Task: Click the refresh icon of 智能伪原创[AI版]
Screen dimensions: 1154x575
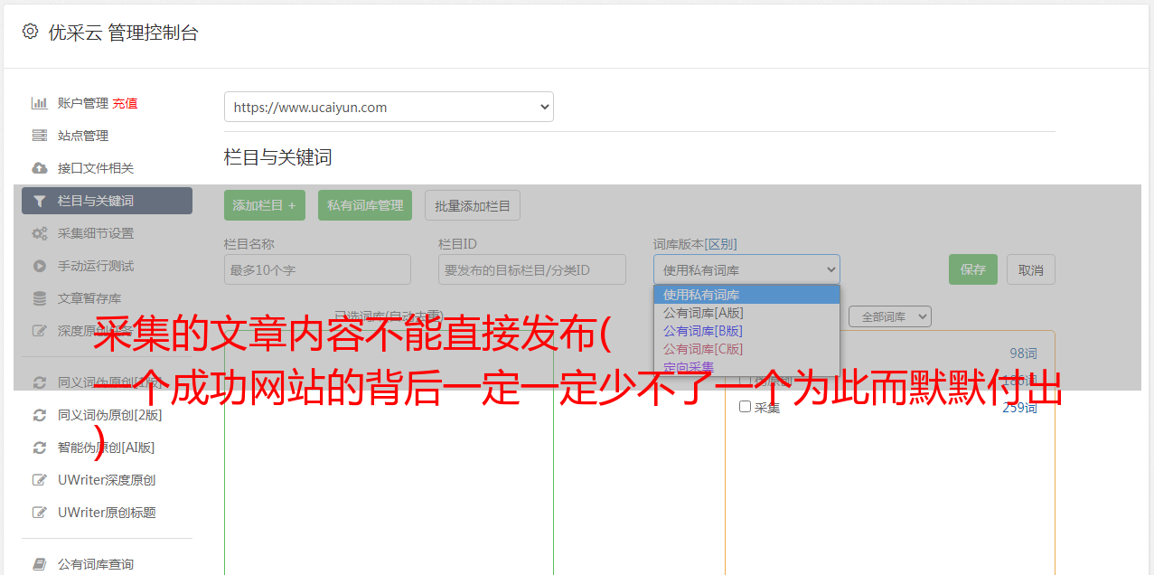Action: pos(39,448)
